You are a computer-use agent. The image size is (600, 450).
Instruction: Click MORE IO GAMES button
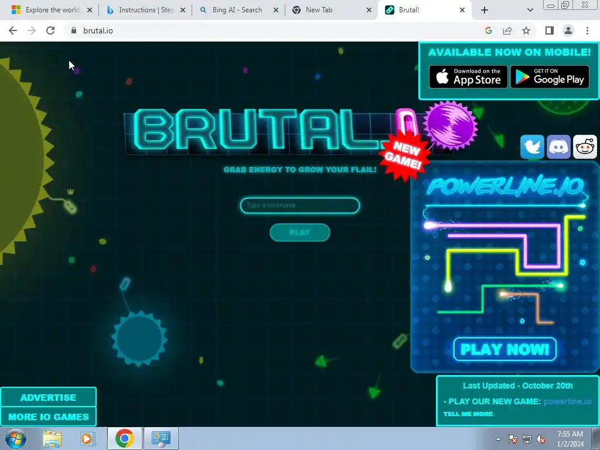[x=48, y=417]
